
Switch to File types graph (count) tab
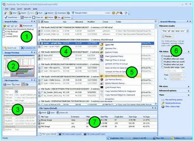click(x=70, y=134)
